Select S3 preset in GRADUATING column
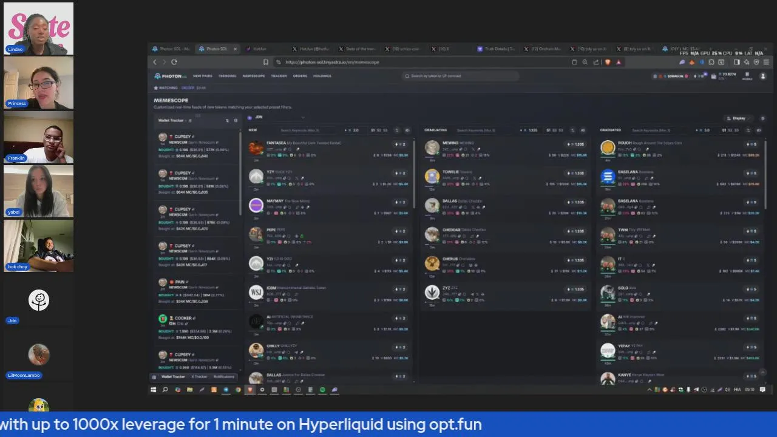 click(x=561, y=130)
